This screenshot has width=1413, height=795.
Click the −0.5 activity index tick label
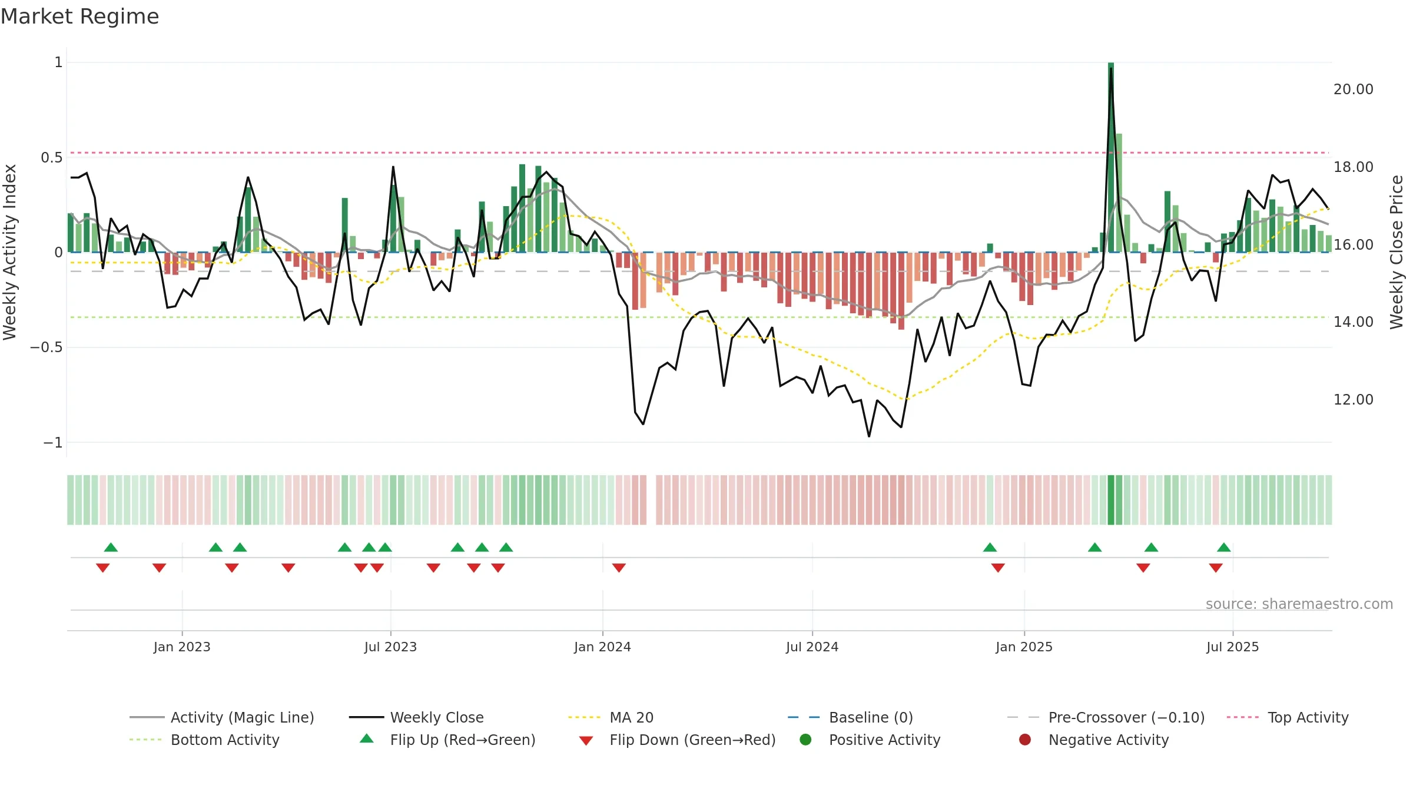click(47, 347)
